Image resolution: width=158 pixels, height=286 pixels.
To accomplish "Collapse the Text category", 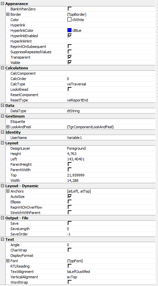I will tap(3, 239).
